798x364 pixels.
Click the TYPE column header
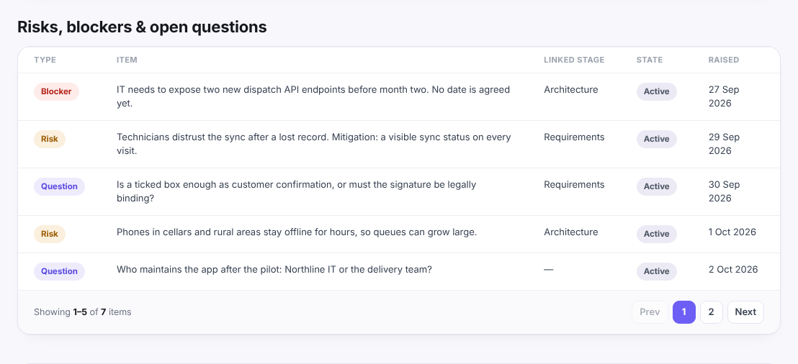coord(45,60)
